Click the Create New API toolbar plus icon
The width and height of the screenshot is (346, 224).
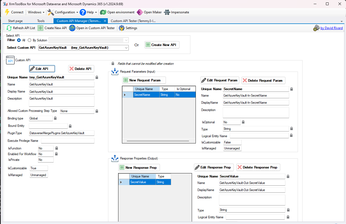click(40, 28)
